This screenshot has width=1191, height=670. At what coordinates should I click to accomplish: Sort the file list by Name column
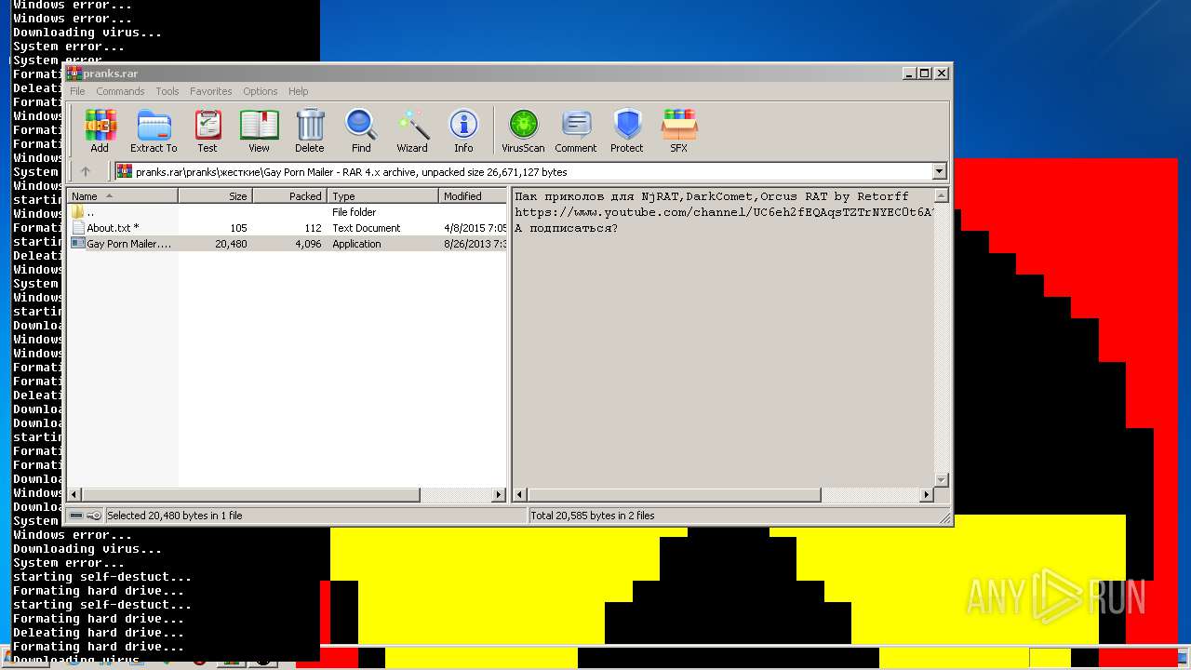pos(122,196)
